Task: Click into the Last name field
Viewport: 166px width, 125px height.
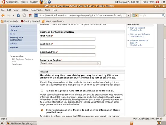Action: click(x=68, y=47)
